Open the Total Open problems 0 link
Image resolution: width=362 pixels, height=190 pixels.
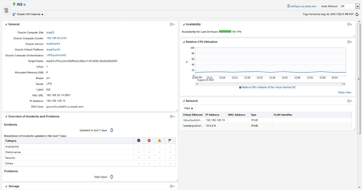click(x=112, y=177)
